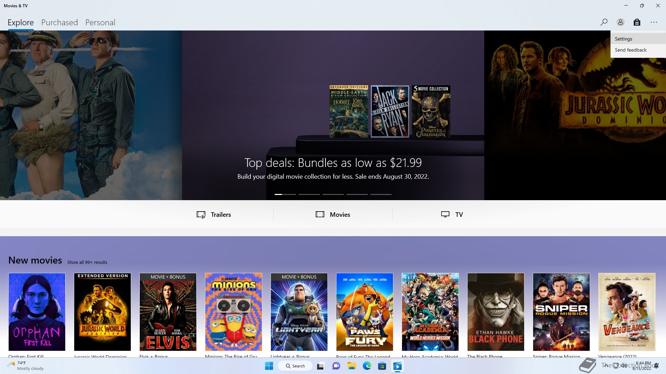The width and height of the screenshot is (666, 374).
Task: Select third carousel page indicator
Action: click(x=333, y=194)
